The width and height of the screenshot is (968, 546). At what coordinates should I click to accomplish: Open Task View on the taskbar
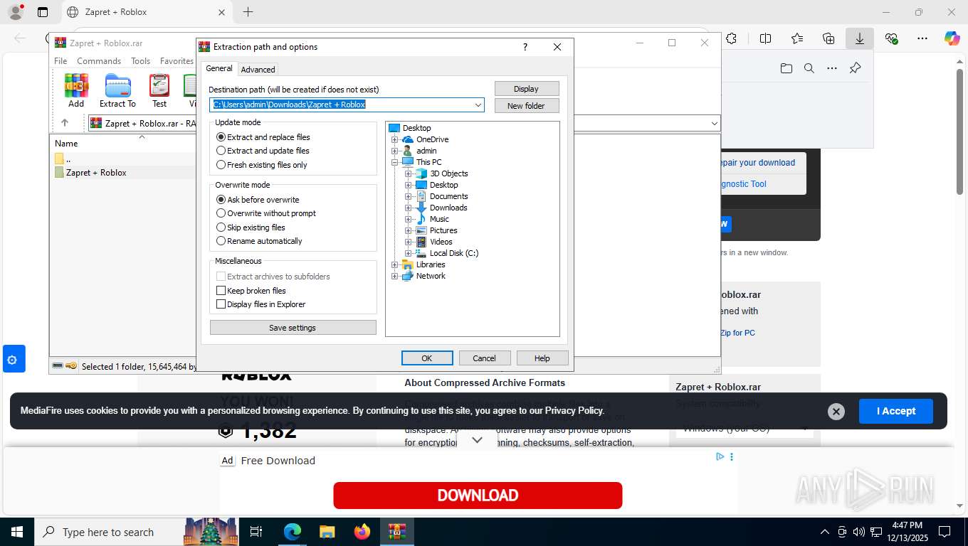[x=256, y=532]
